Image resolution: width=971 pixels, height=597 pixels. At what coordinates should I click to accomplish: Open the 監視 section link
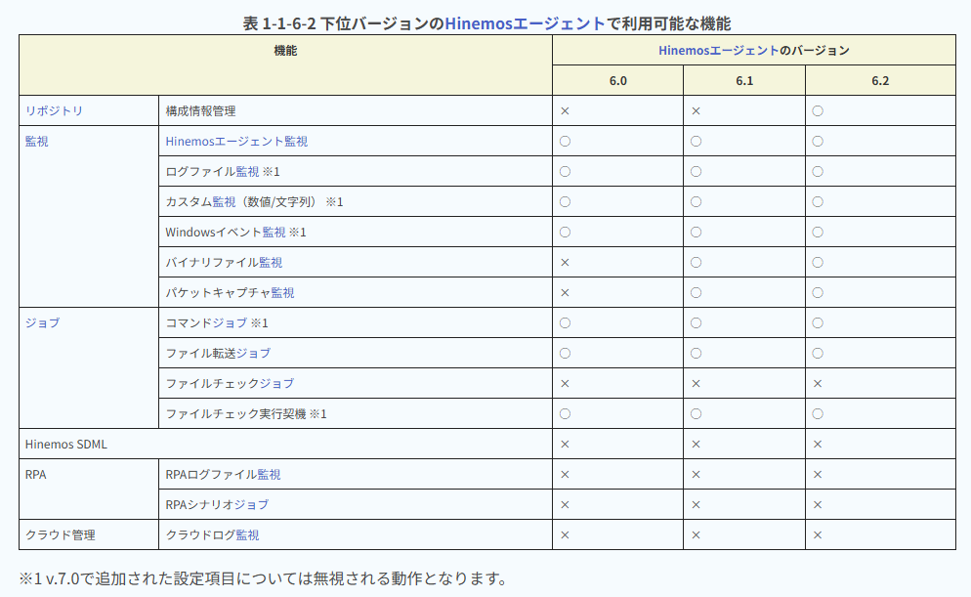(35, 141)
